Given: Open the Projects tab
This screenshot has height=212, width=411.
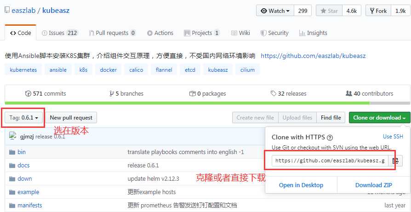Looking at the screenshot, I should point(201,33).
